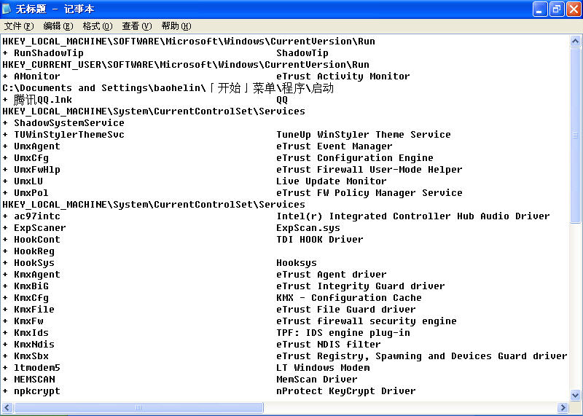This screenshot has height=416, width=583.
Task: Close the Notepad window
Action: coord(573,9)
